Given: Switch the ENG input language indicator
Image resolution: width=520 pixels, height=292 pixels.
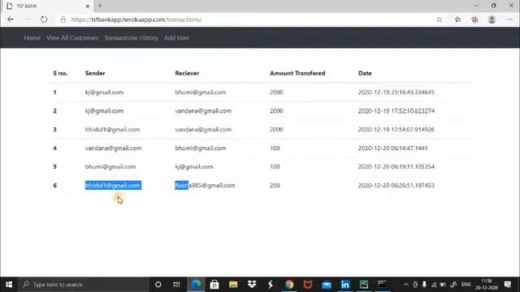Looking at the screenshot, I should [x=466, y=285].
